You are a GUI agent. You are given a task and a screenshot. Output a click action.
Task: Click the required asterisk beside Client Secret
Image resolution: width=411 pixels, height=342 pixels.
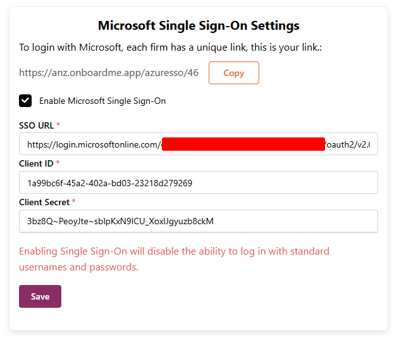73,203
